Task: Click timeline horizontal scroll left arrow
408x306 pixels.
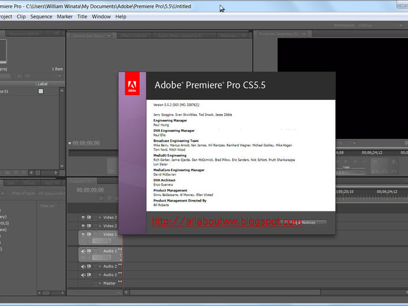Action: pyautogui.click(x=126, y=292)
